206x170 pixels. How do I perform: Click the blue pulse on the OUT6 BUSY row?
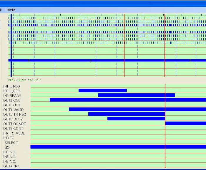pyautogui.click(x=136, y=119)
